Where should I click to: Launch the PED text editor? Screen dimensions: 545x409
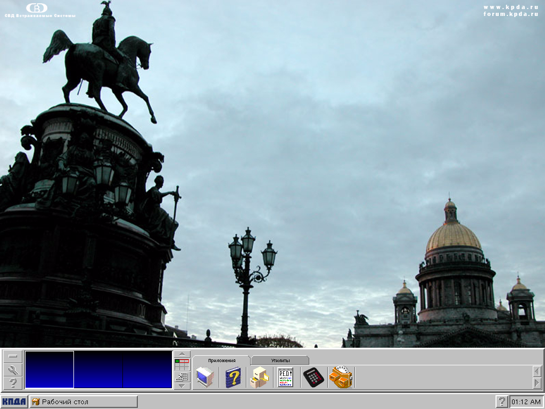(x=286, y=378)
